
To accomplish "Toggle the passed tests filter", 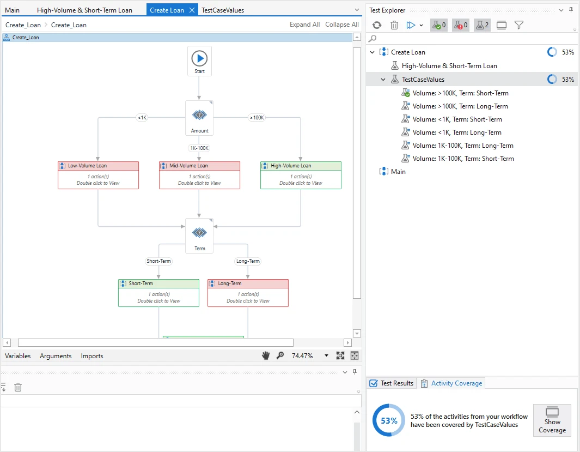I will (x=439, y=25).
